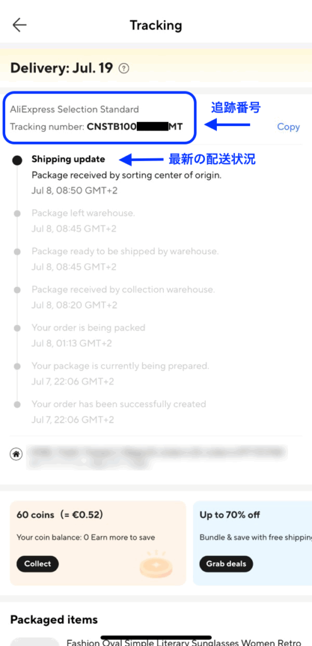Screen dimensions: 312x646
Task: Select Your order is being packed entry
Action: [x=88, y=336]
